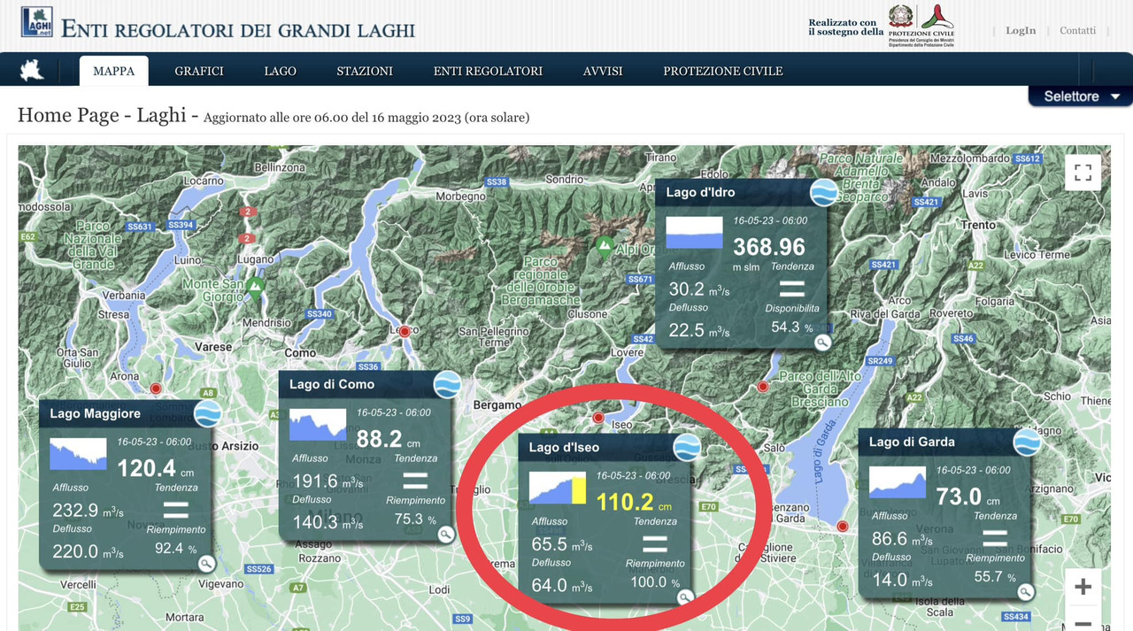Screen dimensions: 1133x631
Task: Open the Lago menu item
Action: coord(281,71)
